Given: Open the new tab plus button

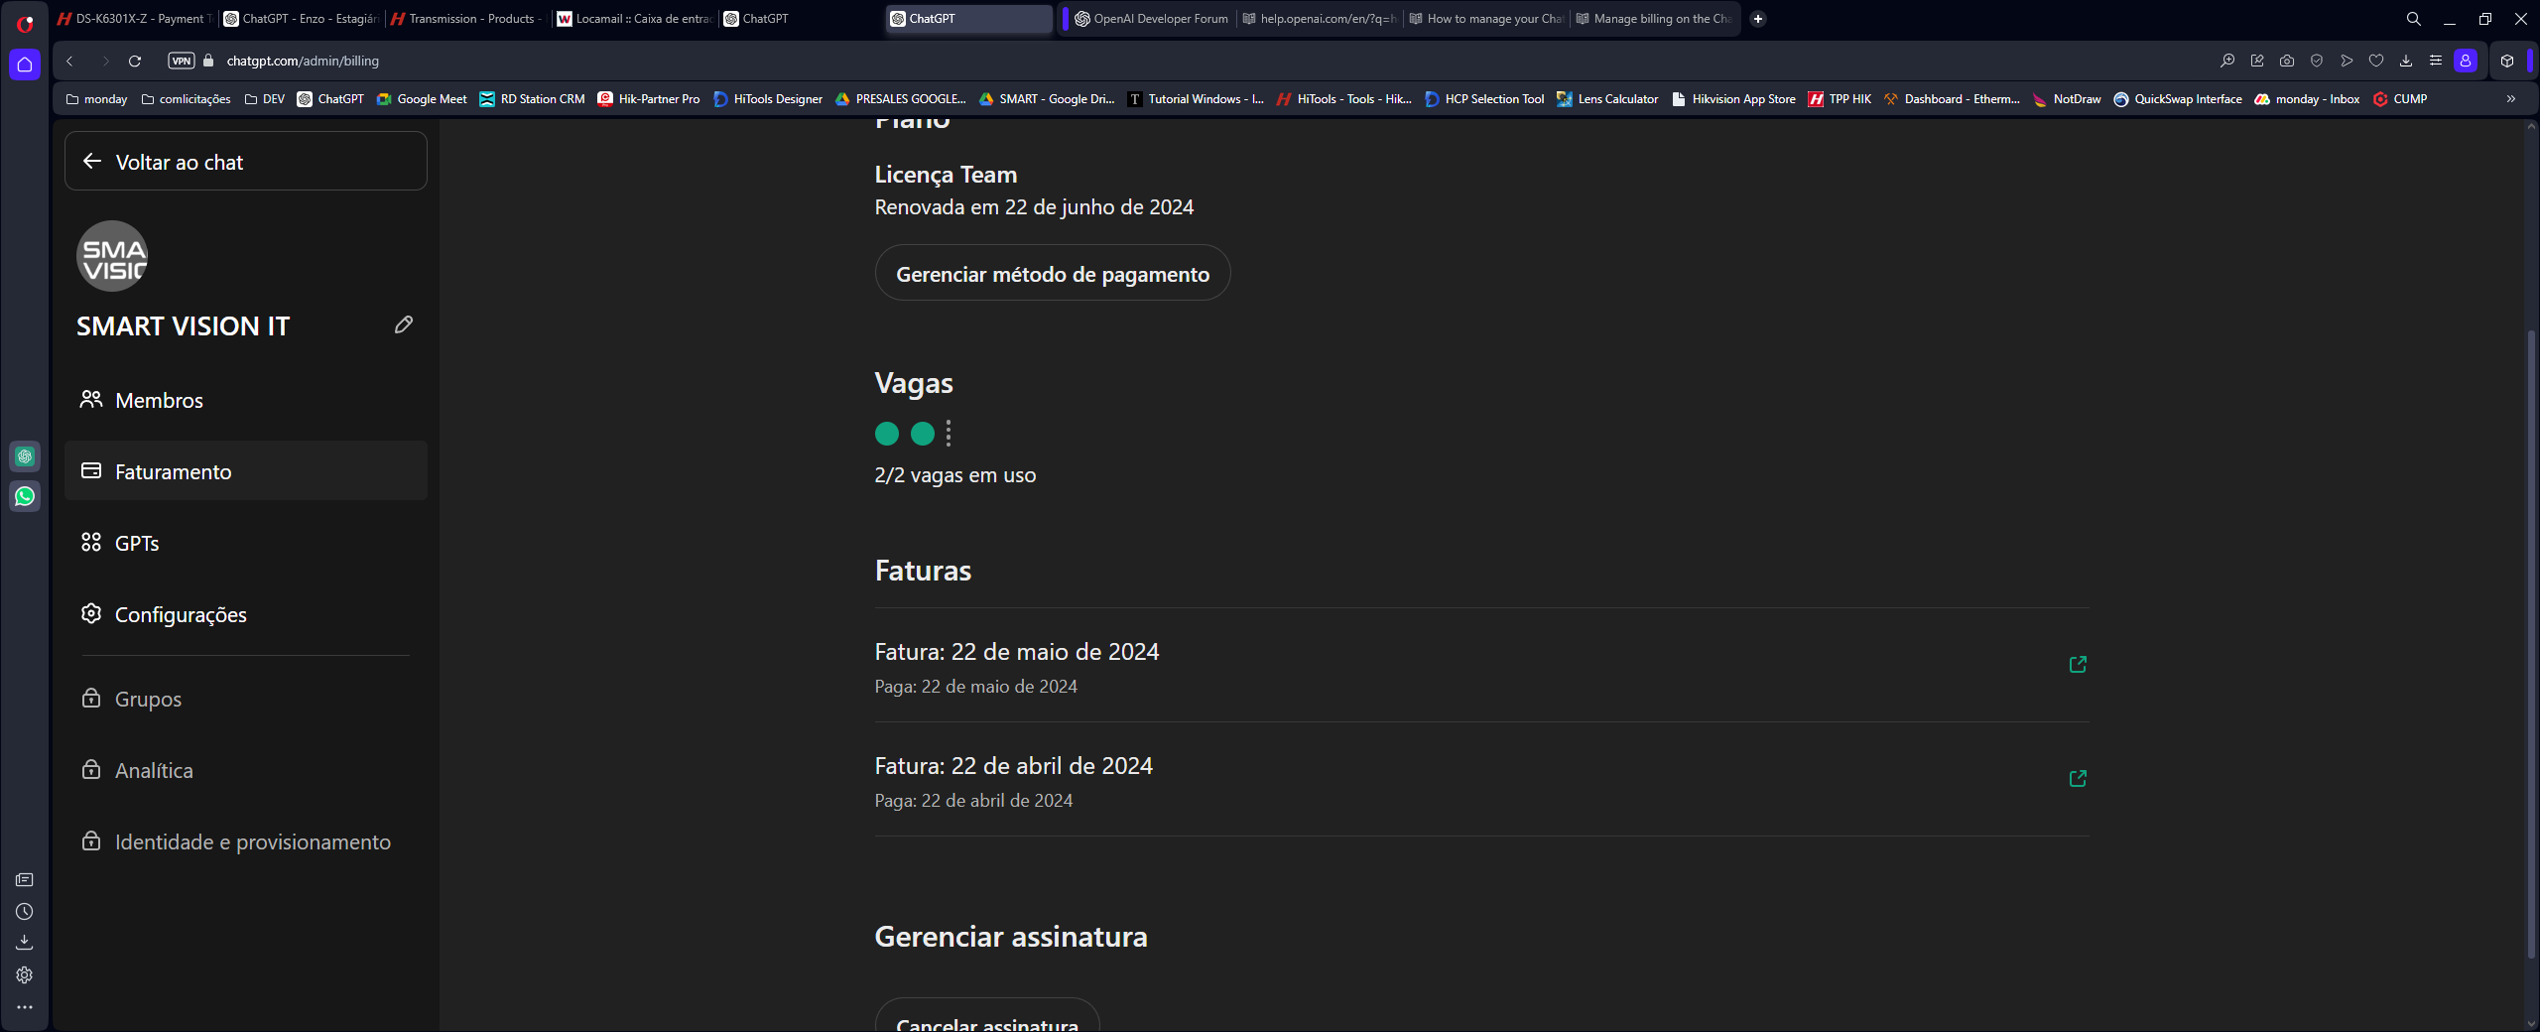Looking at the screenshot, I should pyautogui.click(x=1758, y=19).
